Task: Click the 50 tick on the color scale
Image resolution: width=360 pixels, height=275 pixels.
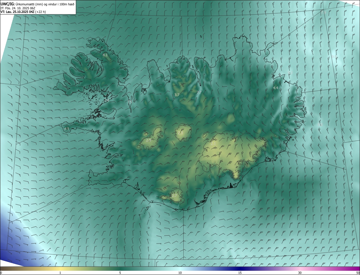Action: pyautogui.click(x=358, y=273)
